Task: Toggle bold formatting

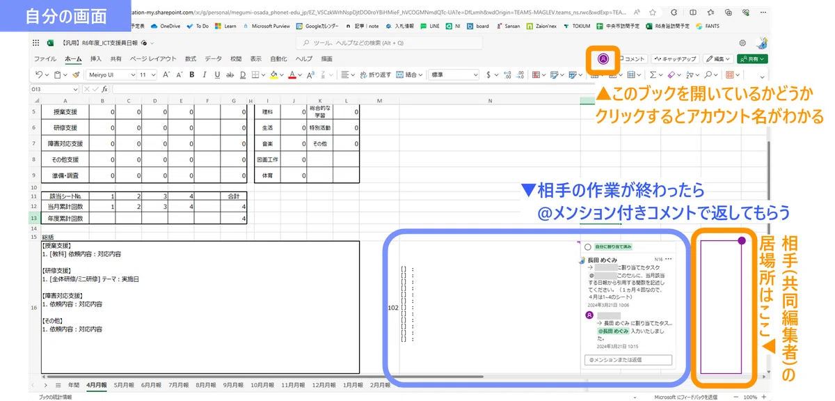Action: [x=192, y=74]
